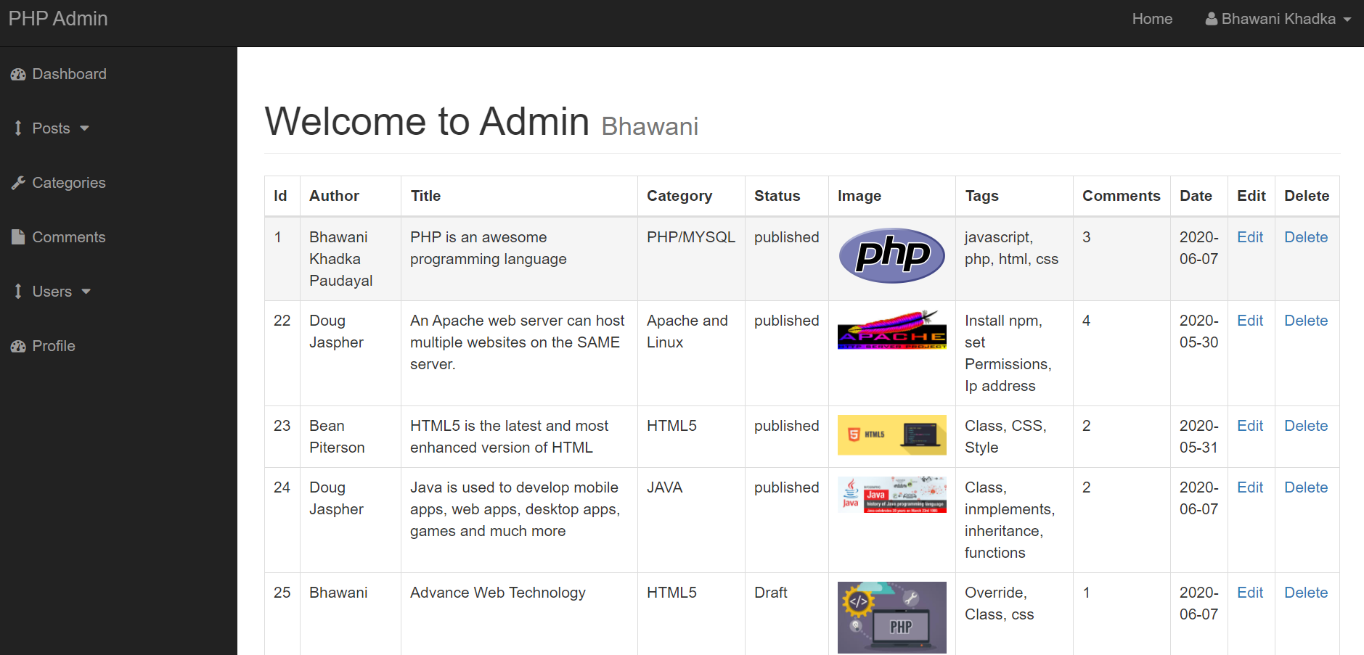Image resolution: width=1364 pixels, height=655 pixels.
Task: Delete the Apache web server post
Action: tap(1305, 321)
